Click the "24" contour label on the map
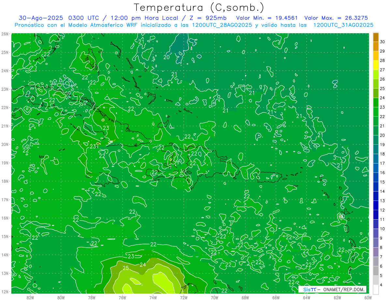391x302 pixels. (143, 265)
